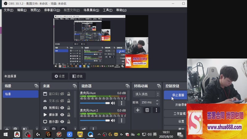Lock the 文本 source

coord(69,101)
